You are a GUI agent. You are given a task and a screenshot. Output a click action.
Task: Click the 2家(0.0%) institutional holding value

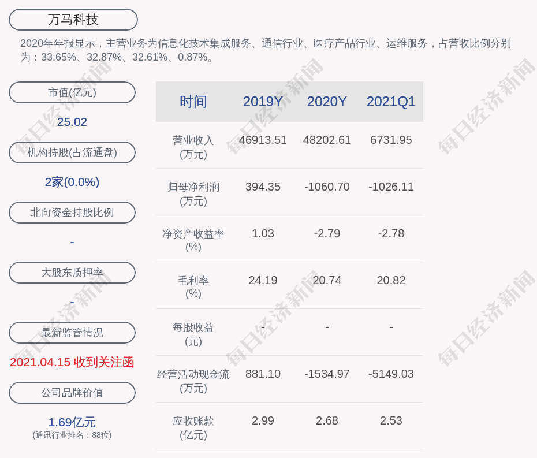pos(72,182)
